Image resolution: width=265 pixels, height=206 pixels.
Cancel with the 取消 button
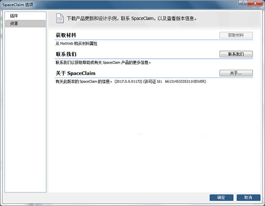pos(248,197)
